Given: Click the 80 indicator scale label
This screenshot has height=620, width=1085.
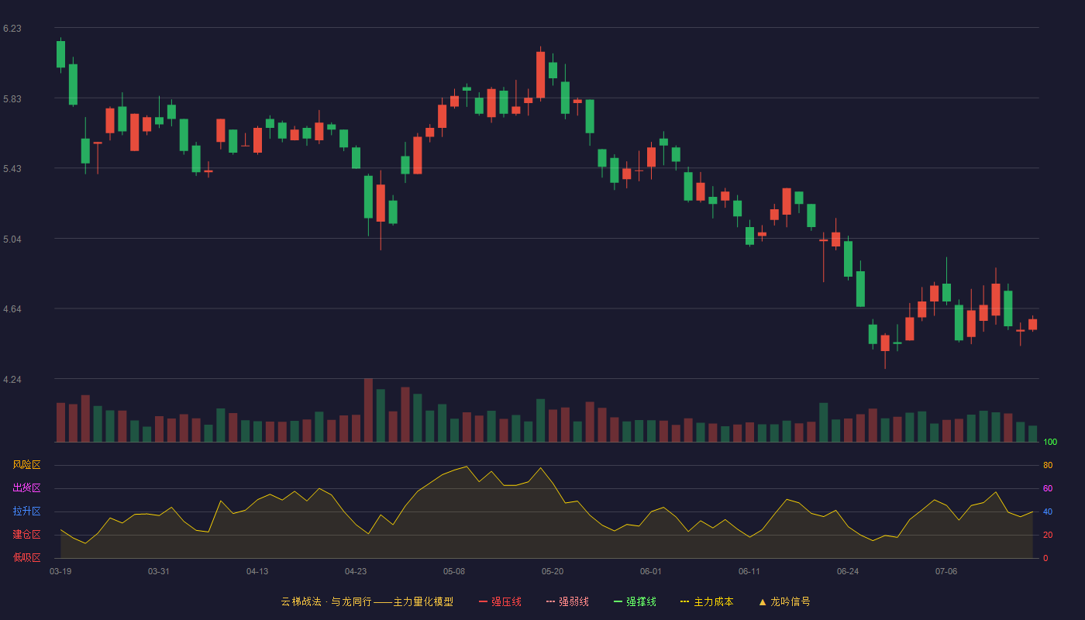Looking at the screenshot, I should tap(1048, 465).
